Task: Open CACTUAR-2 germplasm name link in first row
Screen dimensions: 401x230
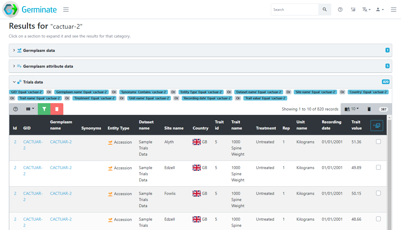Action: point(61,142)
